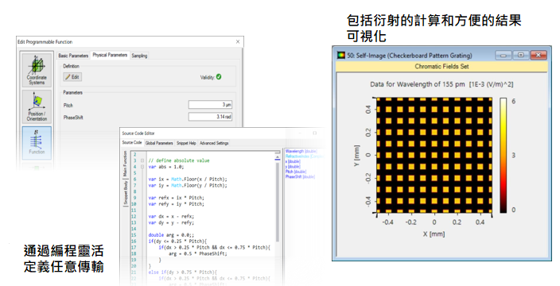Open the Coordinate Systems page icon
This screenshot has width=560, height=286.
[37, 70]
